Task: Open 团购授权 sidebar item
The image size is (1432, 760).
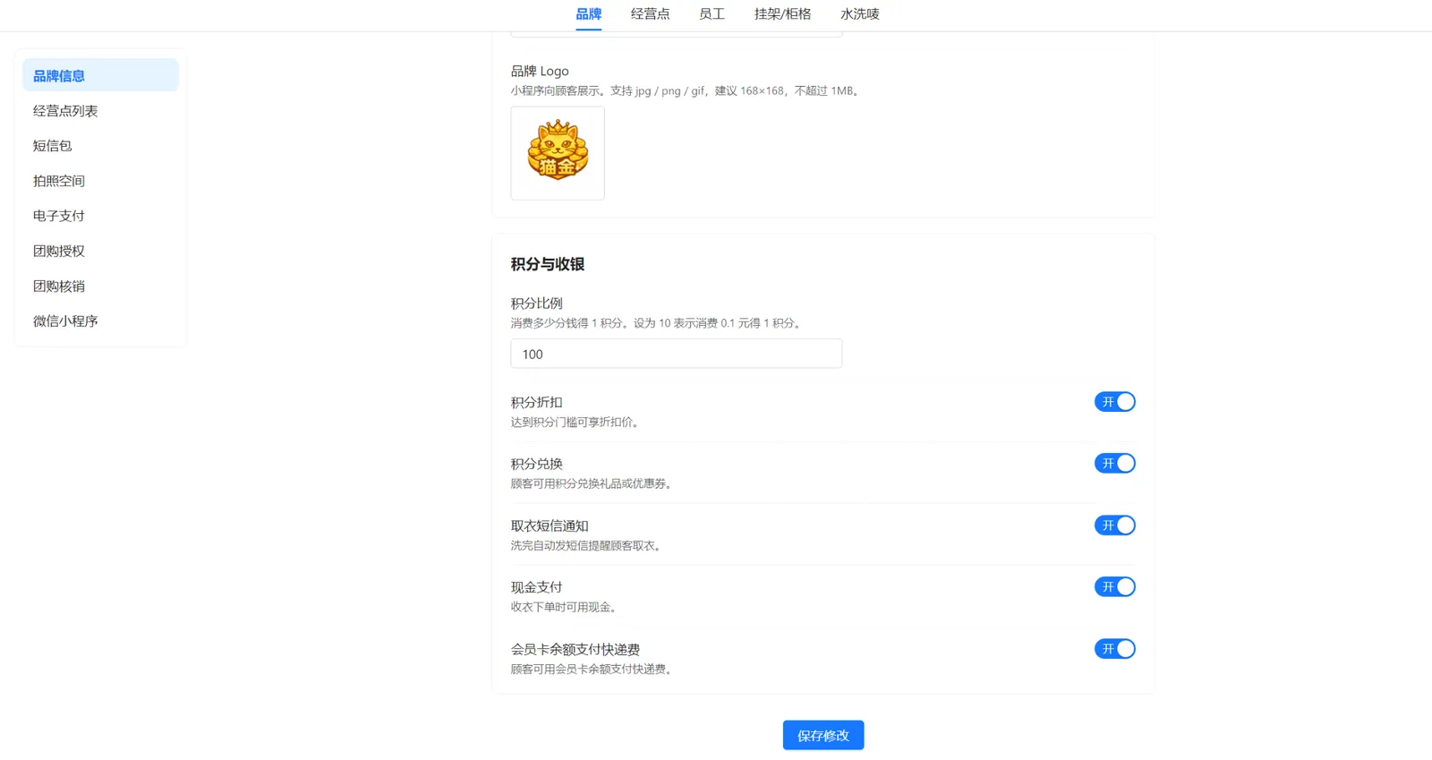Action: pyautogui.click(x=100, y=251)
